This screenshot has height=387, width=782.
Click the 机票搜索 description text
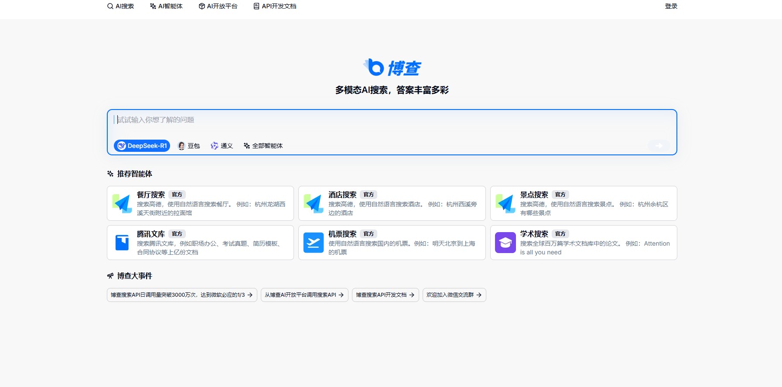point(402,248)
